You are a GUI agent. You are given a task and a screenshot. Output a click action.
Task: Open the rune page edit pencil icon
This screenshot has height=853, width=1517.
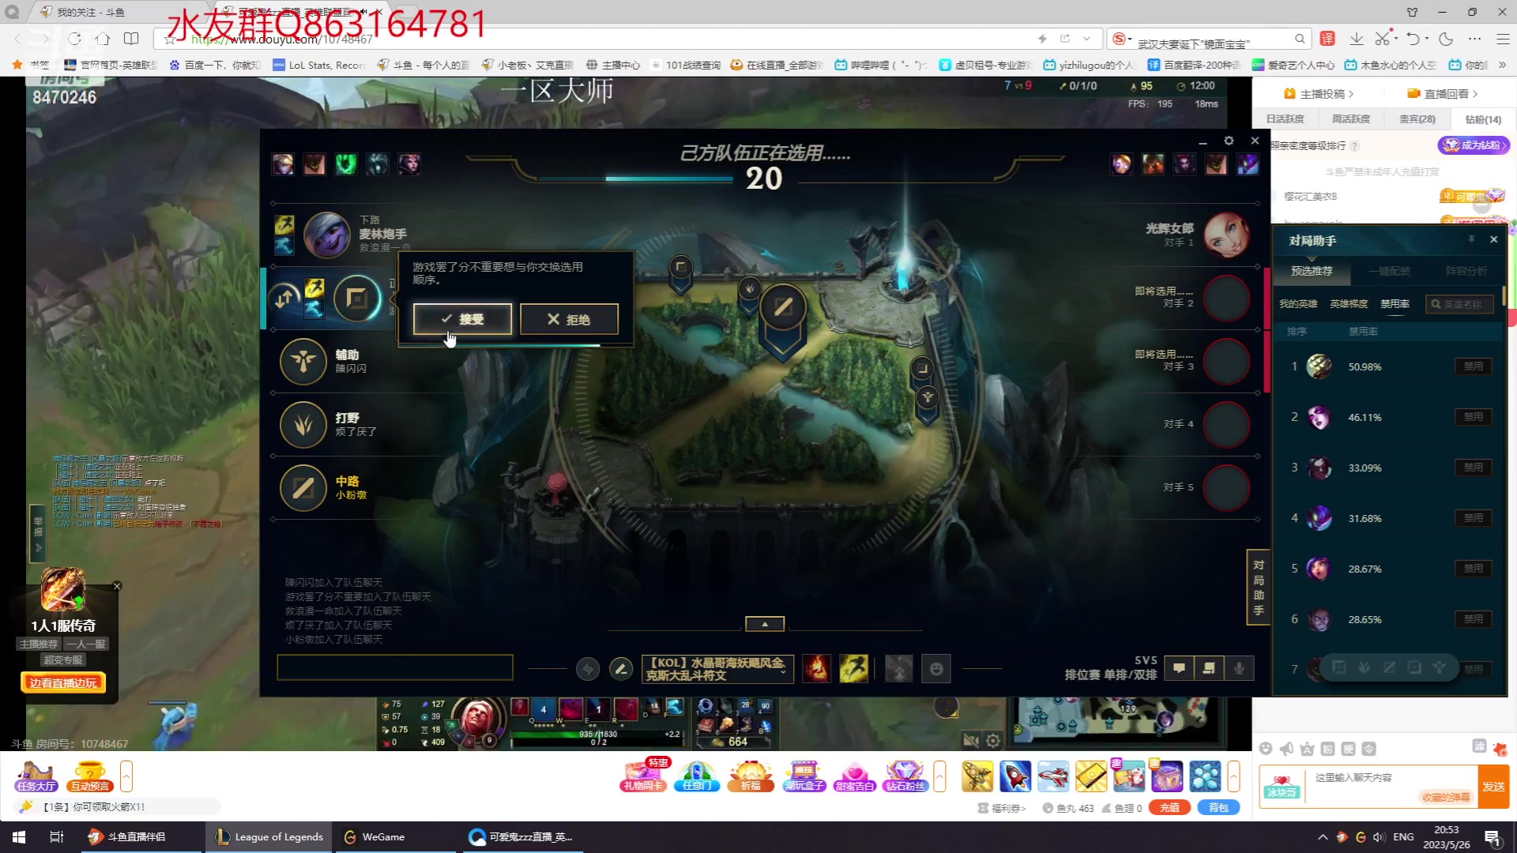[621, 670]
